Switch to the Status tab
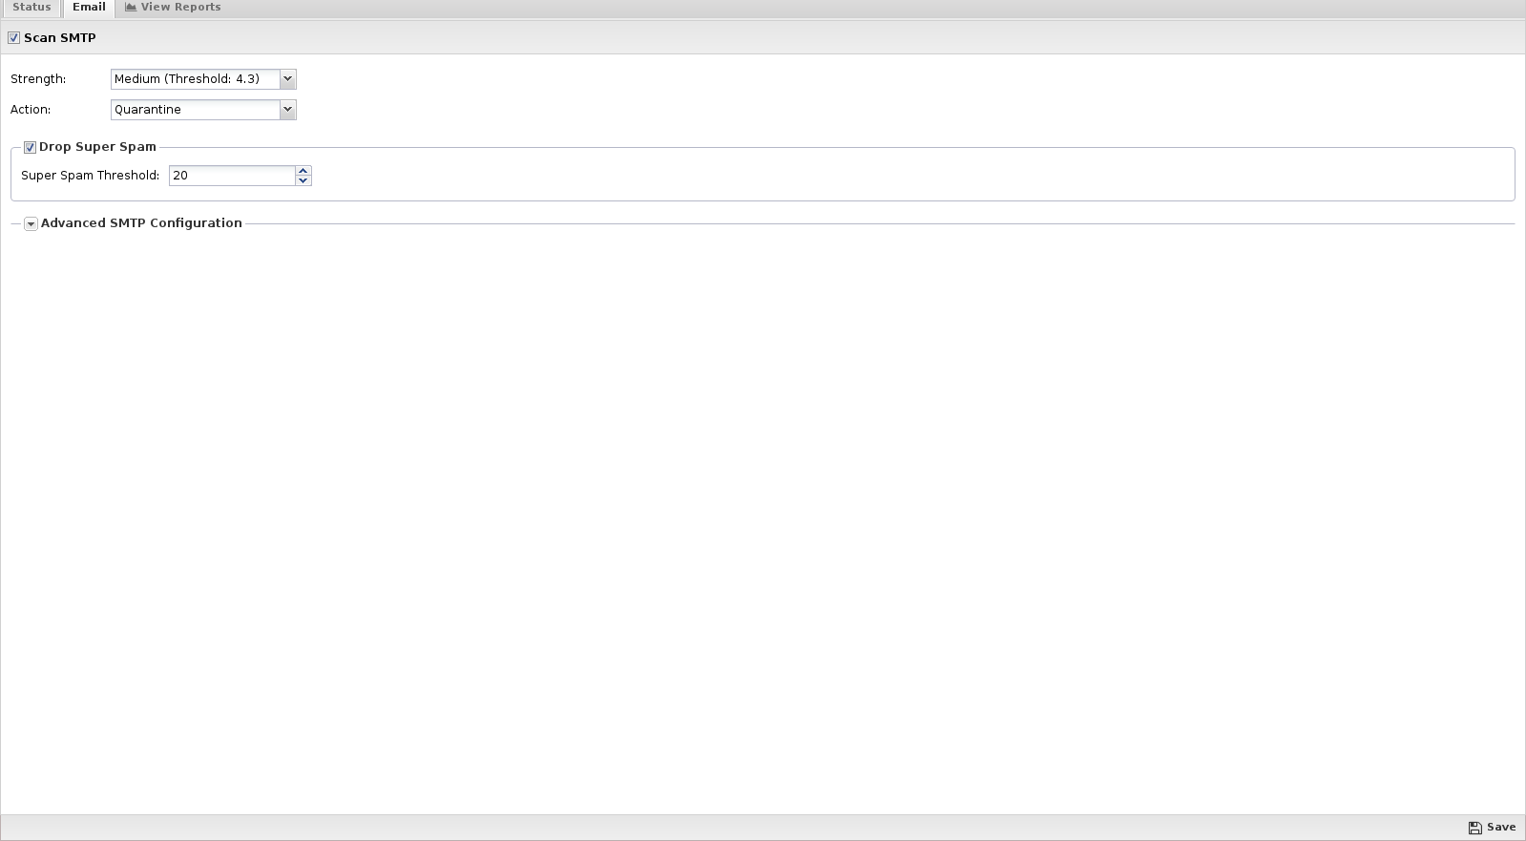The image size is (1526, 841). (x=31, y=8)
